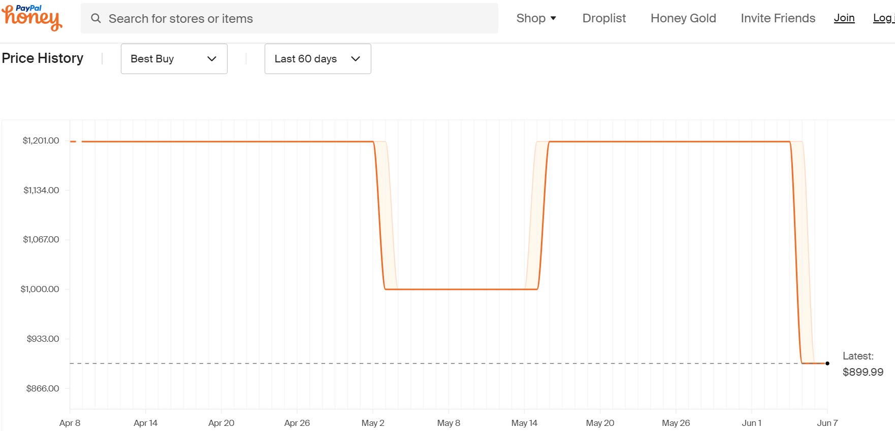Click the Shop dropdown arrow
This screenshot has width=895, height=431.
[x=553, y=18]
